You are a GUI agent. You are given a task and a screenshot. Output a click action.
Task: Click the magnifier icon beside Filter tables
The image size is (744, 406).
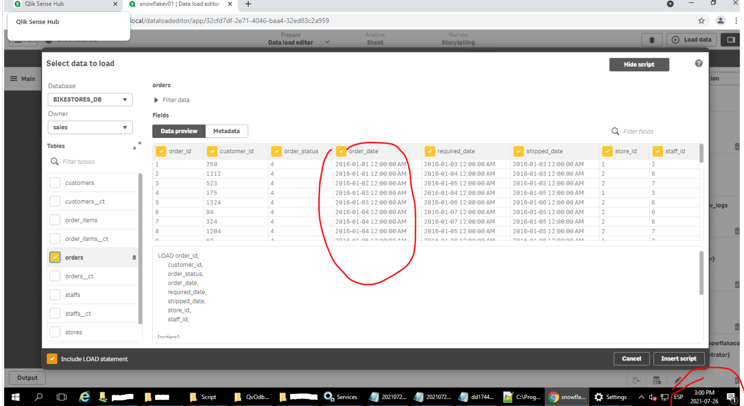tap(55, 162)
